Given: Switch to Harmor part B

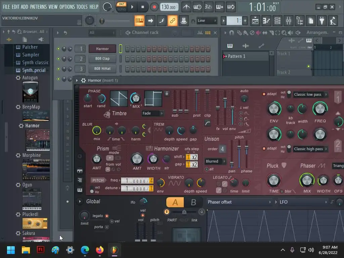Looking at the screenshot, I should coord(193,202).
